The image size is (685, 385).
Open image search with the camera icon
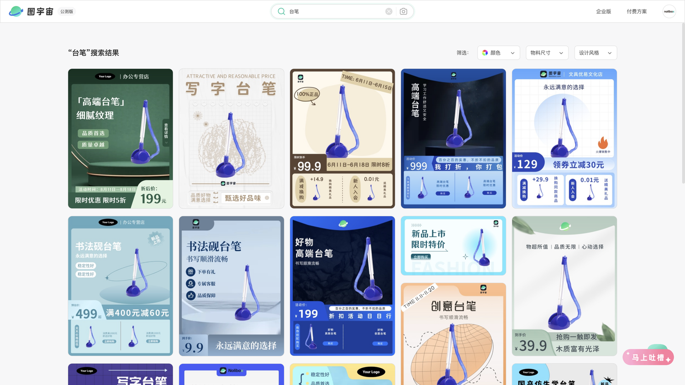tap(403, 11)
